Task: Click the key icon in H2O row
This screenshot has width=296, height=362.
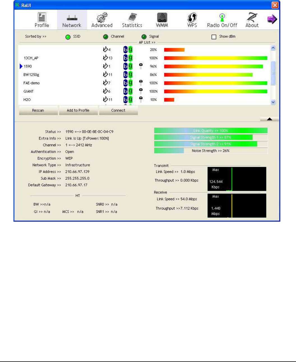Action: (141, 99)
